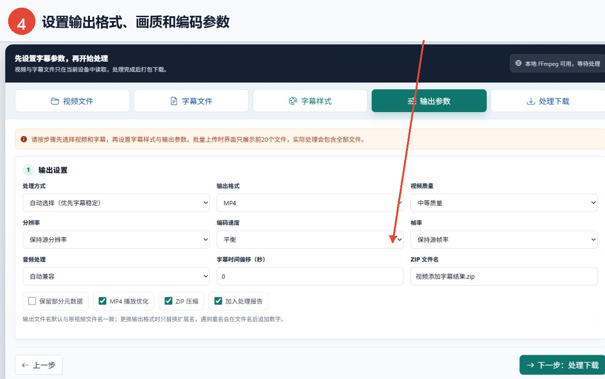Screen dimensions: 605x379
Task: Expand the 输出格式 MP4 dropdown
Action: 310,203
